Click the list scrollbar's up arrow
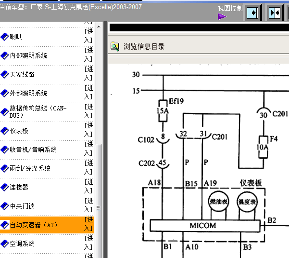The height and width of the screenshot is (258, 289). click(x=99, y=27)
